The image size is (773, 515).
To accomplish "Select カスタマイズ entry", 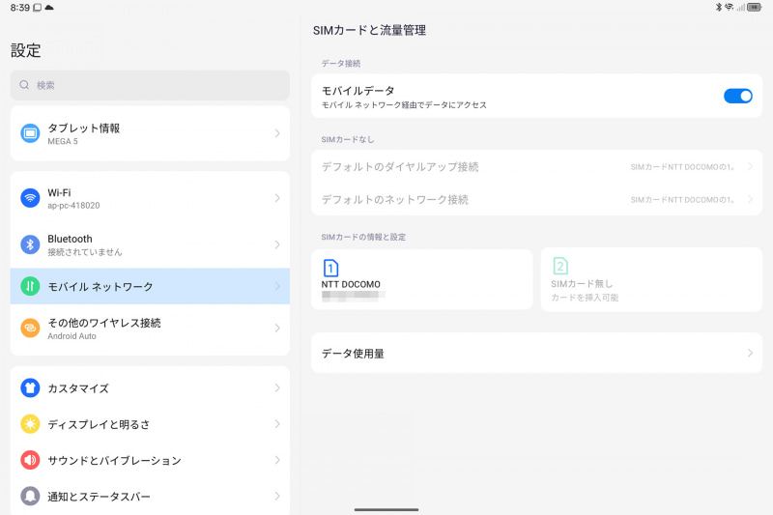I will pyautogui.click(x=150, y=387).
